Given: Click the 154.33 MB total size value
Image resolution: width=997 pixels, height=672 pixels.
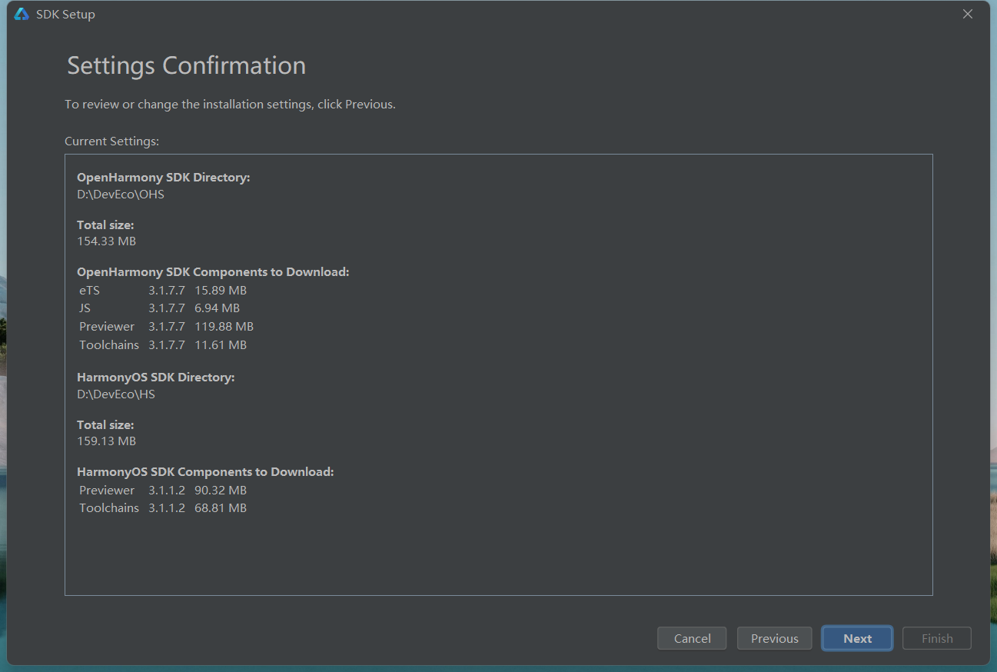Looking at the screenshot, I should [106, 241].
